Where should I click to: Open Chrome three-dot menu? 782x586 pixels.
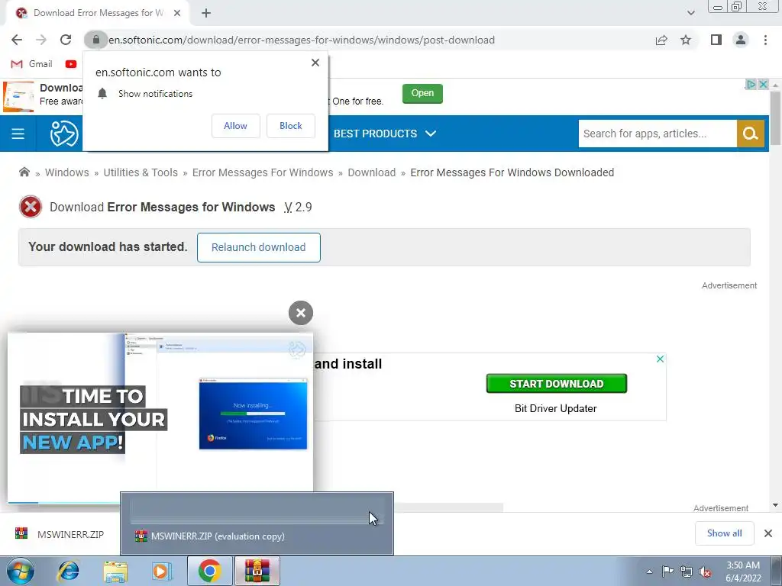coord(765,40)
